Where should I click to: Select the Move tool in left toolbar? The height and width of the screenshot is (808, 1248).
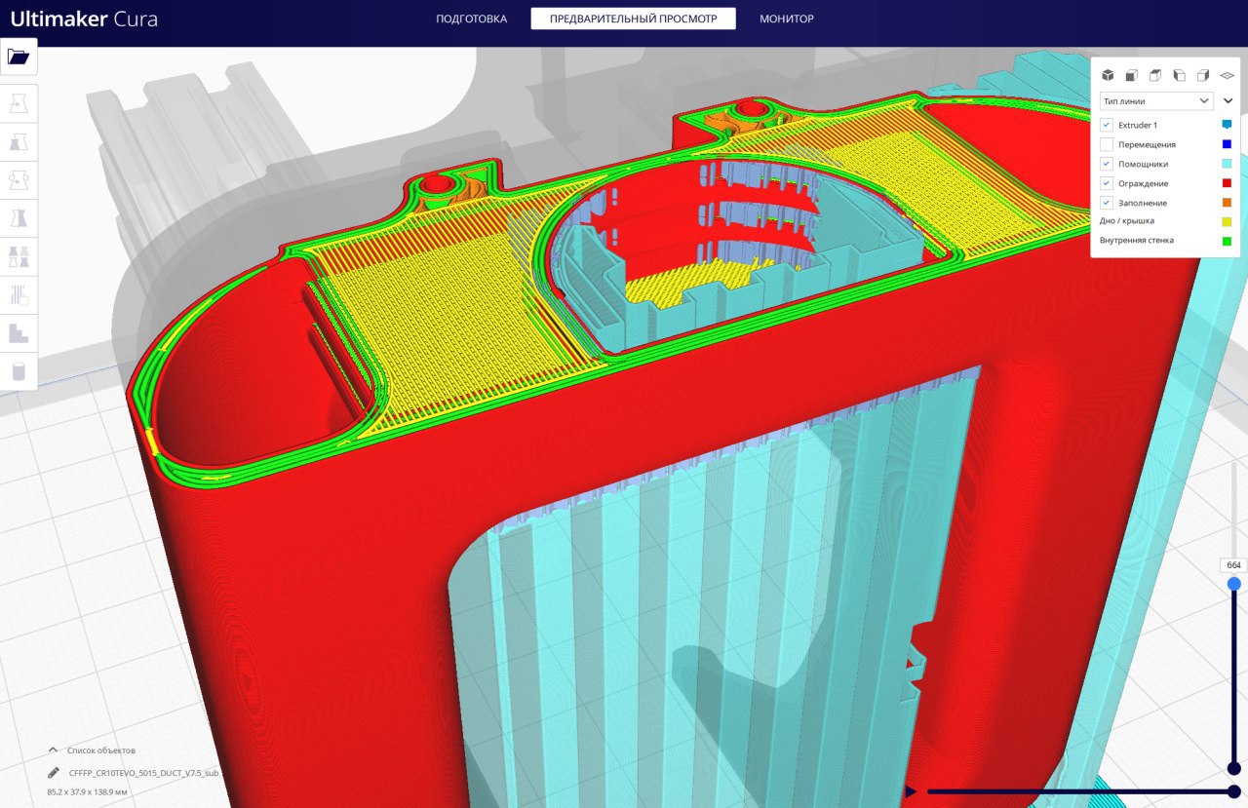pos(19,104)
